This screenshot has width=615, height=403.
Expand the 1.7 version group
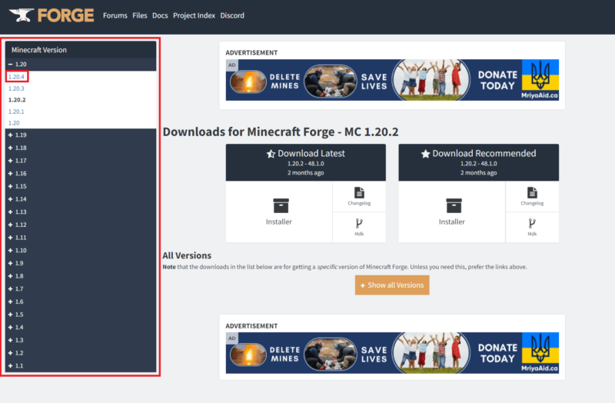tap(81, 289)
